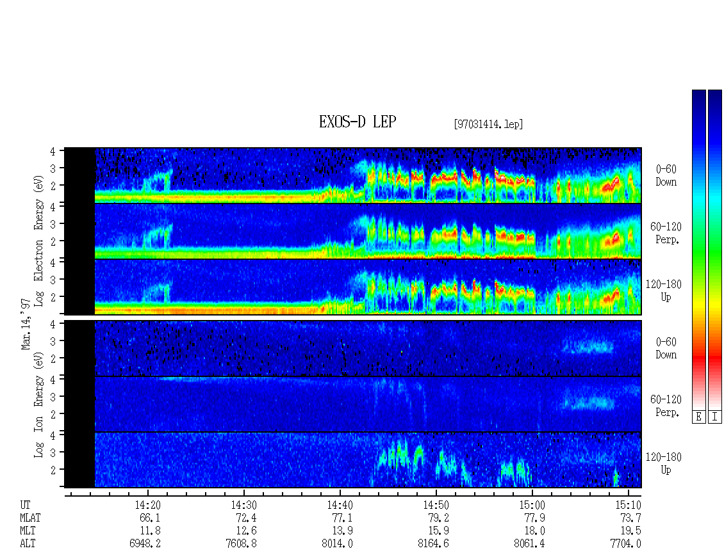Click the MLAT value 79.2

pyautogui.click(x=438, y=518)
